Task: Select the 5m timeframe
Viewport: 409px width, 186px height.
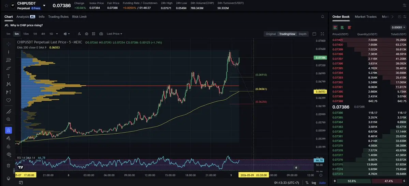Action: (17, 34)
